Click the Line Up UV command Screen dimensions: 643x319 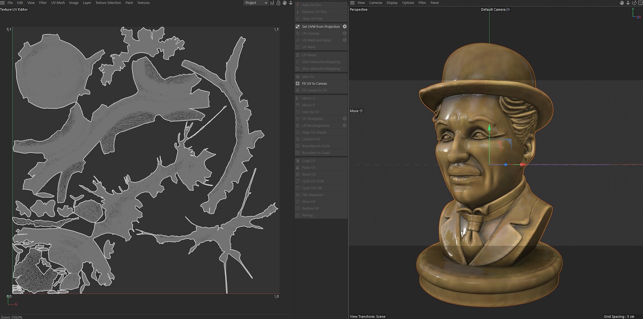pyautogui.click(x=321, y=112)
